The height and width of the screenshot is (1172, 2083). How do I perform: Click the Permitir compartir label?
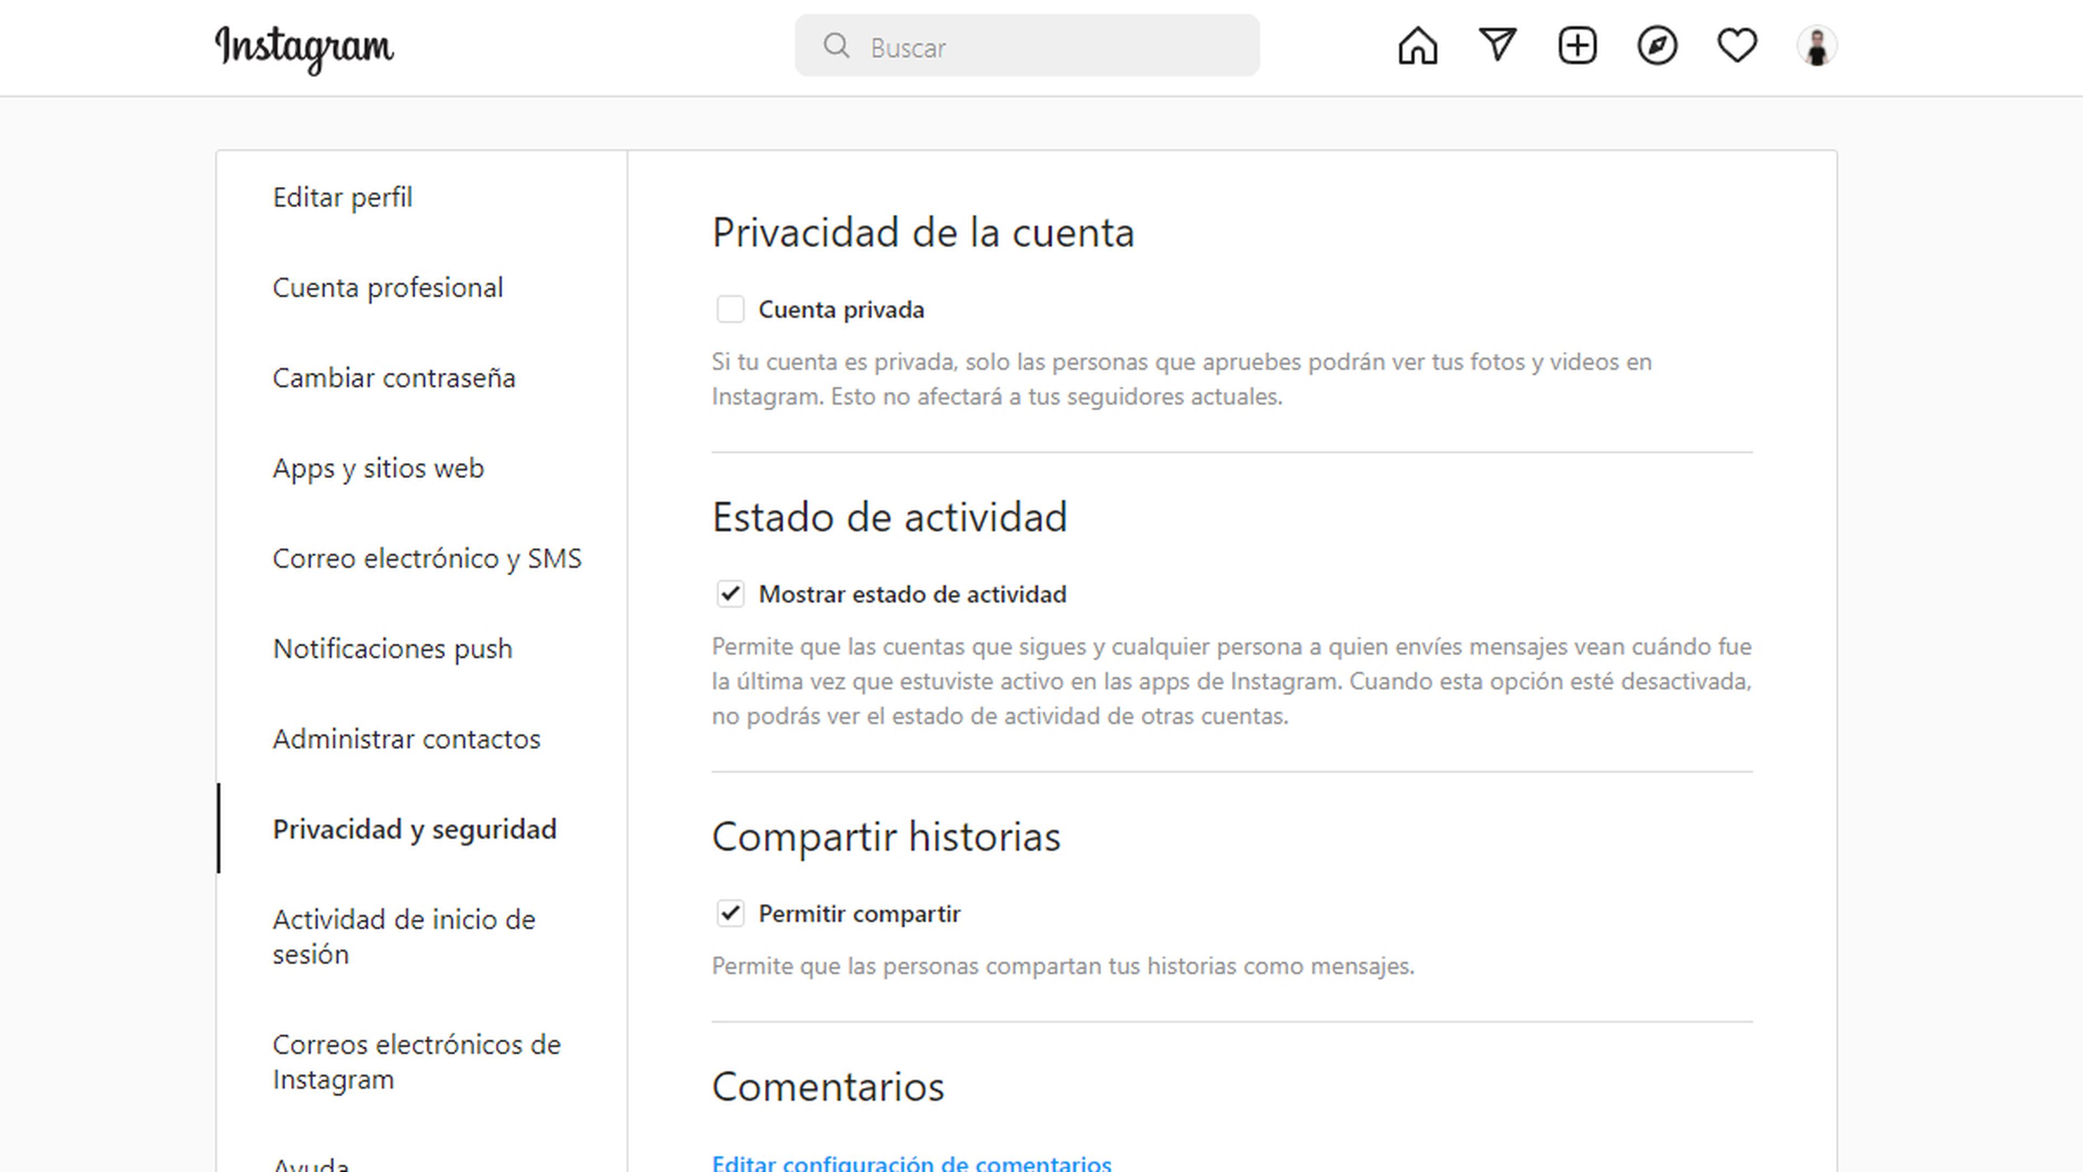coord(859,913)
